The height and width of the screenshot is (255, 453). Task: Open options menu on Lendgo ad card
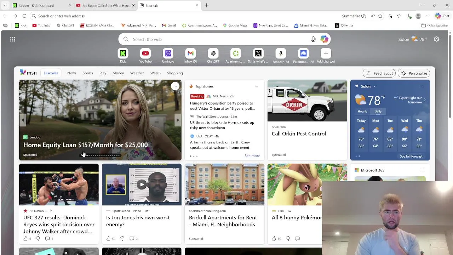(x=175, y=86)
